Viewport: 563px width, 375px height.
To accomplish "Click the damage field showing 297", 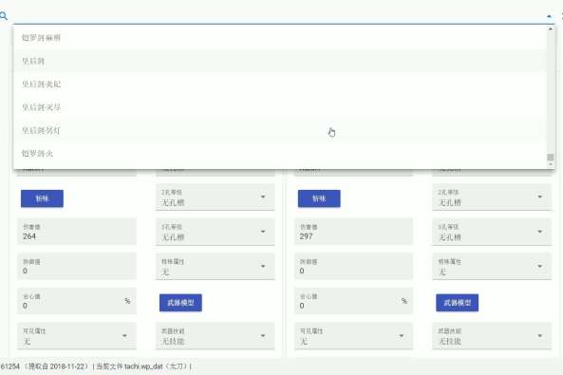I will point(354,232).
